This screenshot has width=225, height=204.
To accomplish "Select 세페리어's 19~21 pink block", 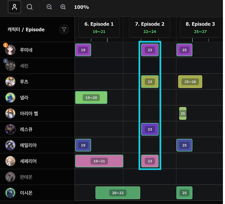I will pyautogui.click(x=99, y=161).
